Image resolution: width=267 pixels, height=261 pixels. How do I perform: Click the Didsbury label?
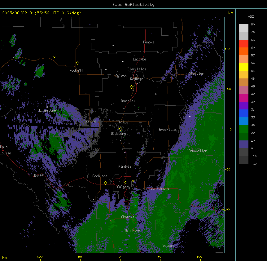coord(119,134)
